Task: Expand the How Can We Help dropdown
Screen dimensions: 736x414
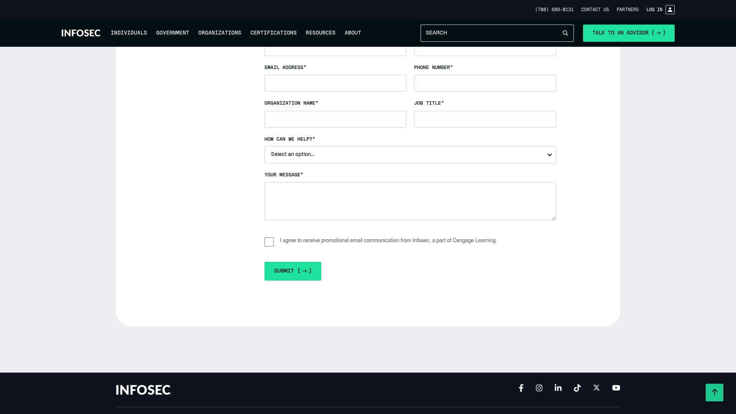Action: [410, 155]
